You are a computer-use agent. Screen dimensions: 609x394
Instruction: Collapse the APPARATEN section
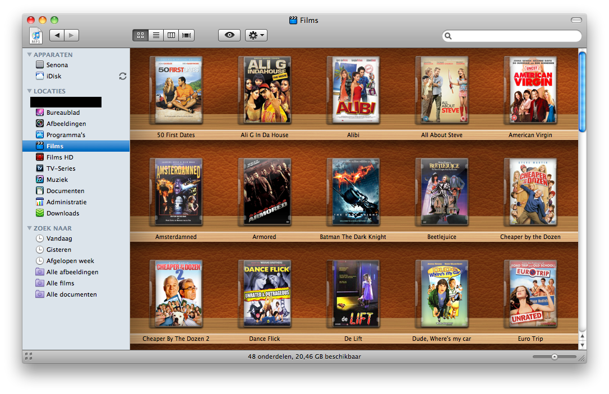pos(29,55)
